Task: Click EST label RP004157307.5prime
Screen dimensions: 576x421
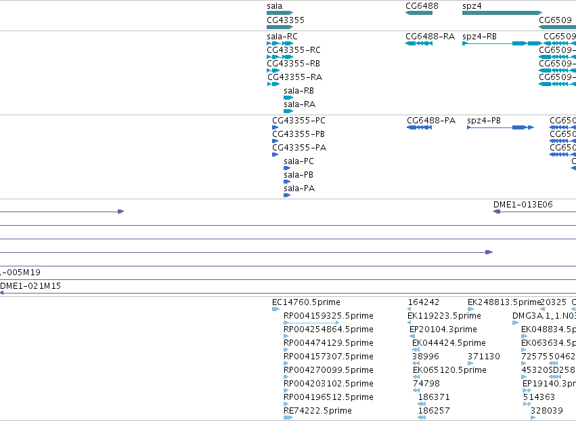Action: pyautogui.click(x=328, y=357)
